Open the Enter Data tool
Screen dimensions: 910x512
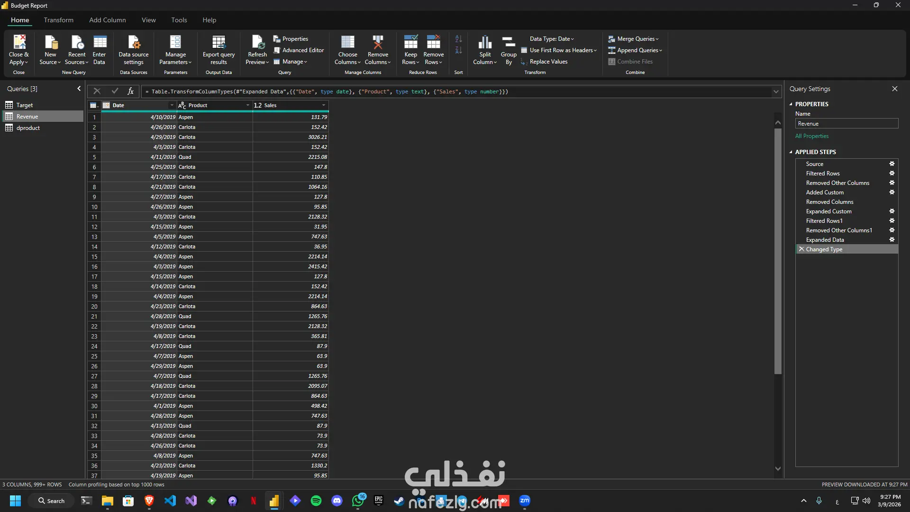(x=99, y=43)
